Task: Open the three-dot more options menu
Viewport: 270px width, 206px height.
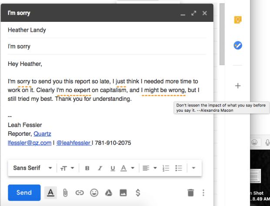Action: click(203, 192)
